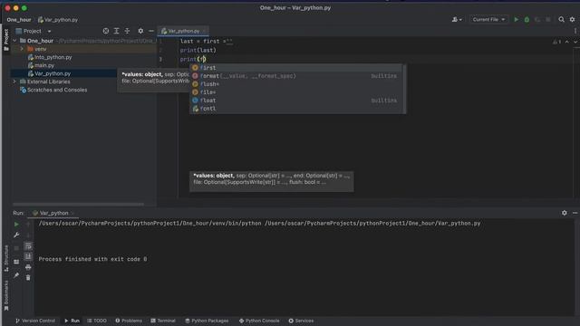The height and width of the screenshot is (326, 580).
Task: Open the Current File run configuration dropdown
Action: 488,20
